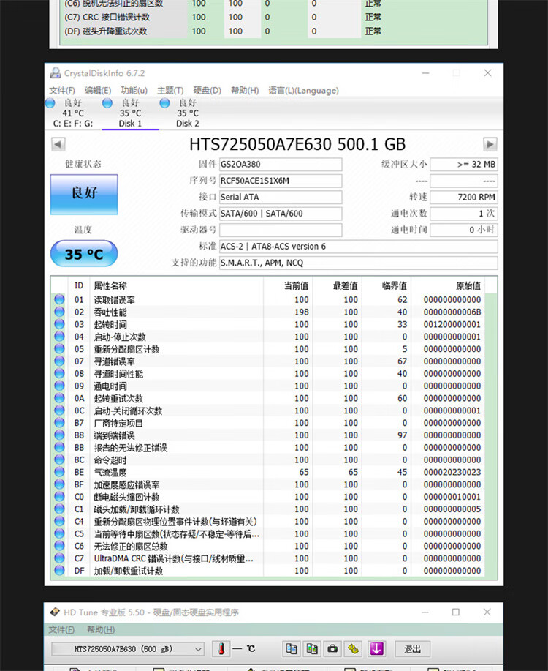Viewport: 548px width, 671px height.
Task: Click the rotation speed field 7200 RPM
Action: 464,198
